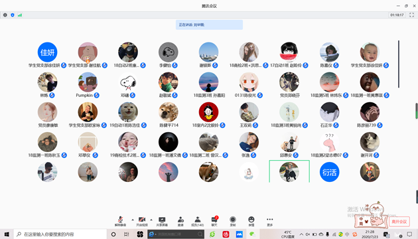
Task: Open the chat (聊天) panel
Action: tap(214, 221)
